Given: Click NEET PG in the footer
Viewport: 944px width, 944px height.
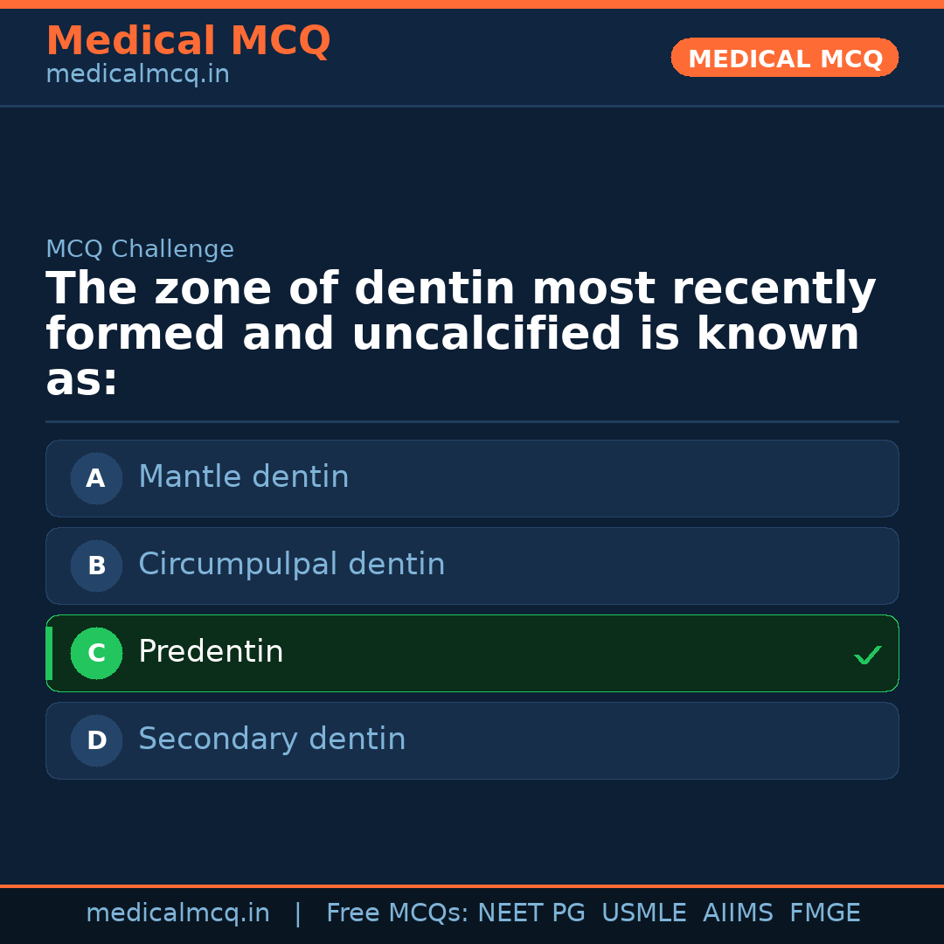Looking at the screenshot, I should pyautogui.click(x=531, y=913).
